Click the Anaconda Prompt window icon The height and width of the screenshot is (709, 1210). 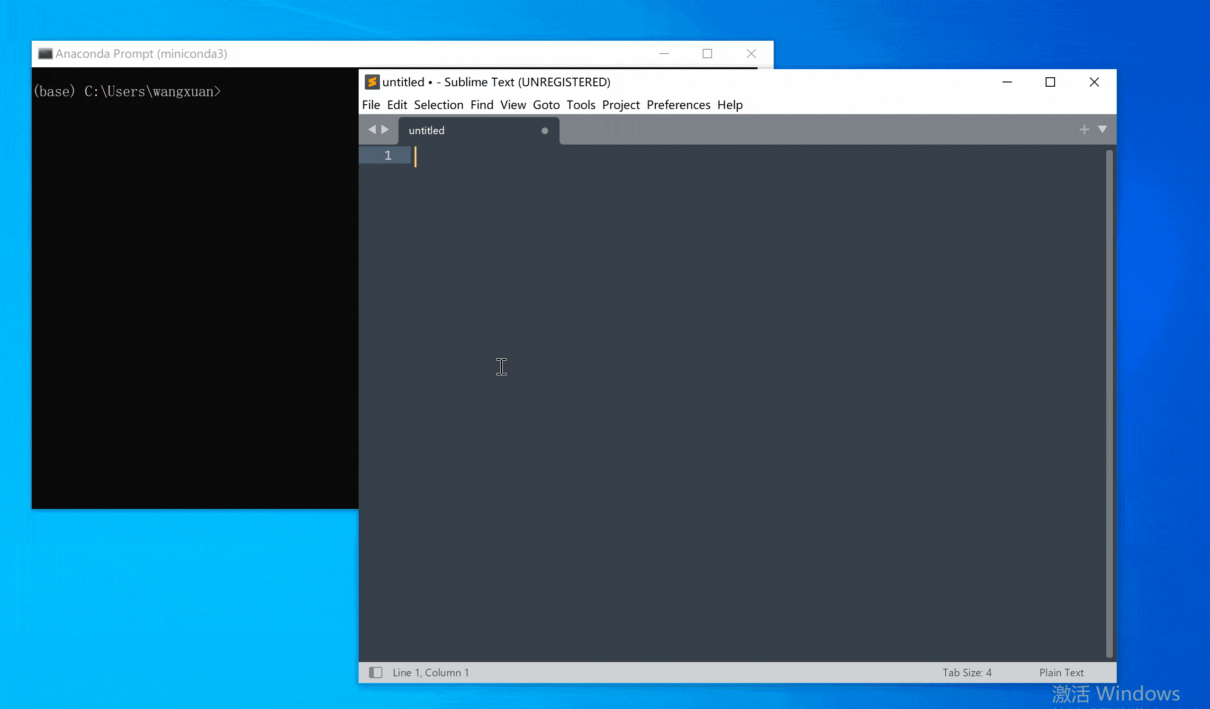(45, 54)
